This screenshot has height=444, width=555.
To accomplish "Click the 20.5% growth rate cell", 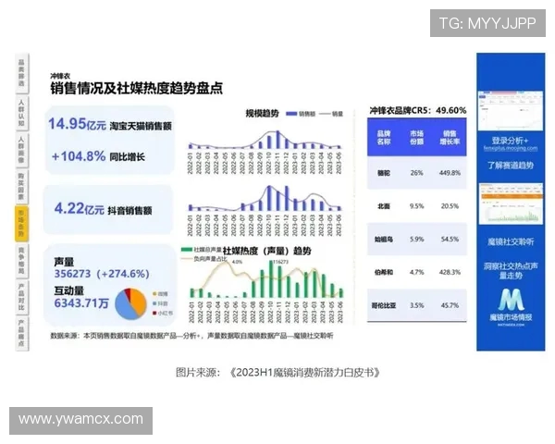I will [450, 206].
